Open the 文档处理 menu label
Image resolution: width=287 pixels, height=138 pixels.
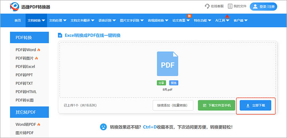tap(55, 21)
